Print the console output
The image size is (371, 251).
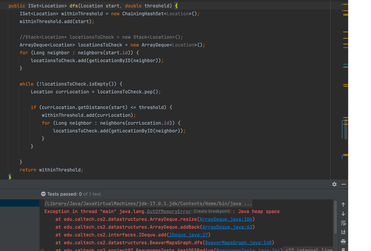343,241
